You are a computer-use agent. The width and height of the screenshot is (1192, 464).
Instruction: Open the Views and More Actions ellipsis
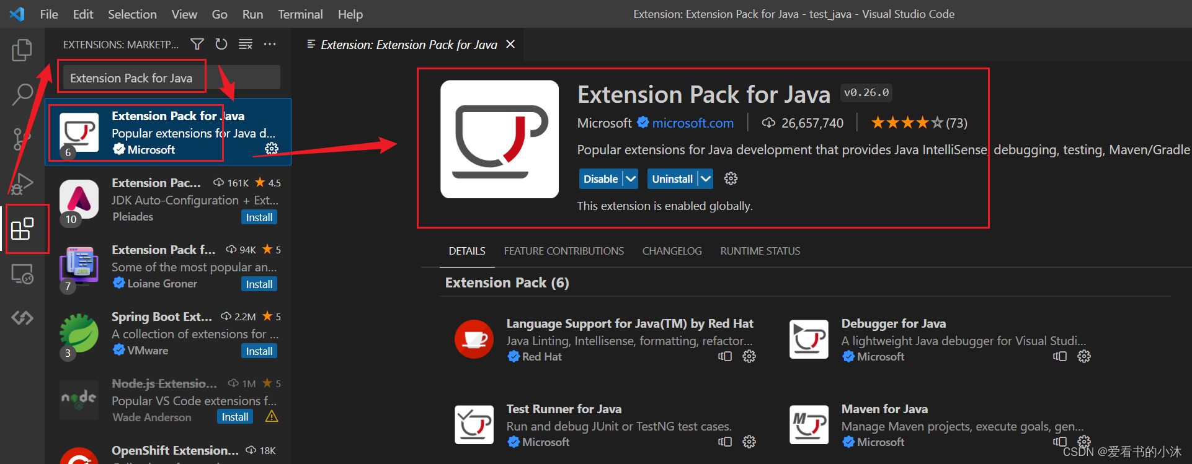(x=270, y=44)
